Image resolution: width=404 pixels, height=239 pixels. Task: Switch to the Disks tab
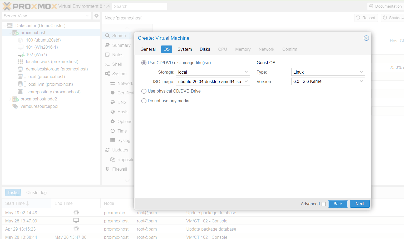[x=205, y=49]
